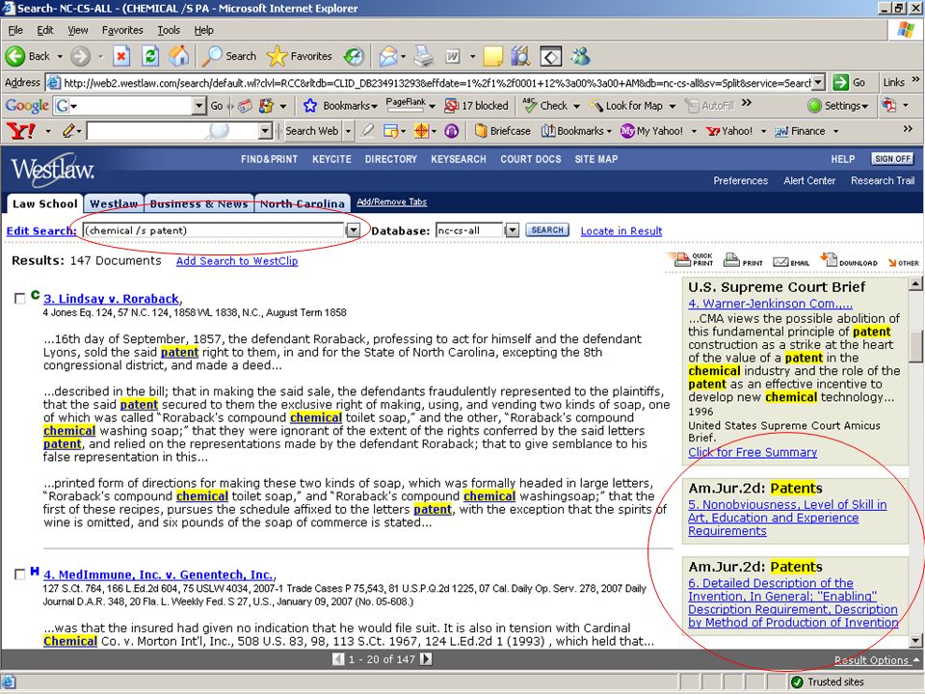Go to the browser Home page icon

(x=179, y=57)
